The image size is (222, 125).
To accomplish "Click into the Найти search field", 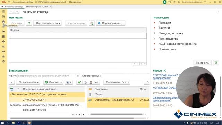I will coord(46,76).
